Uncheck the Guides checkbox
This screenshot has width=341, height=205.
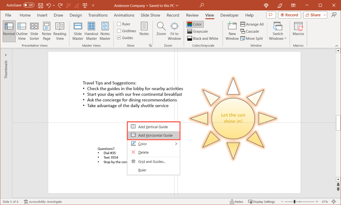[119, 38]
